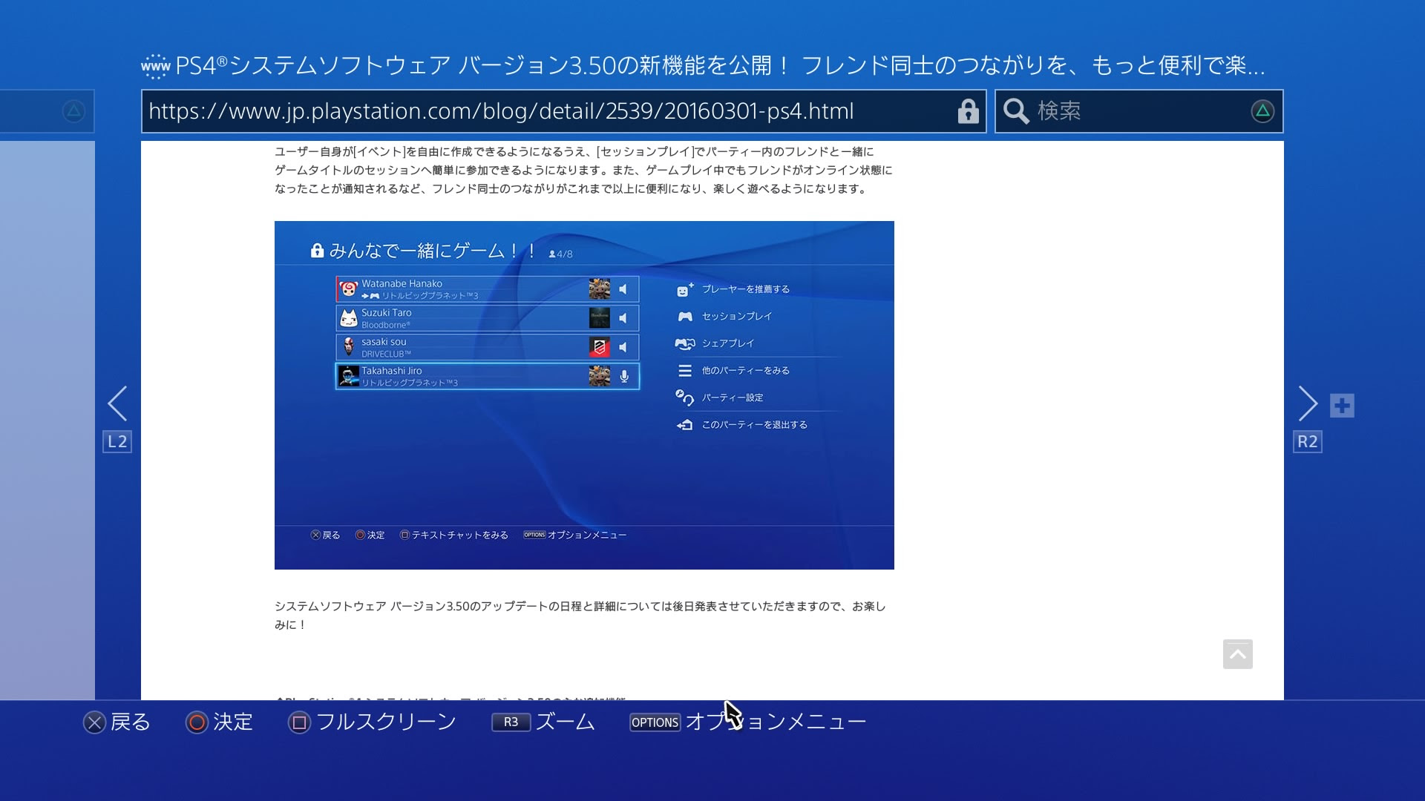Click the フルスクリーン square button hint
Image resolution: width=1425 pixels, height=801 pixels.
tap(373, 722)
